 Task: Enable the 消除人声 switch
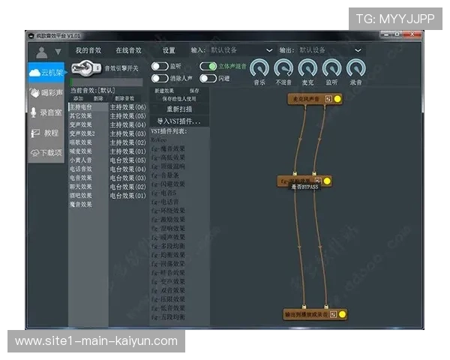click(x=160, y=78)
